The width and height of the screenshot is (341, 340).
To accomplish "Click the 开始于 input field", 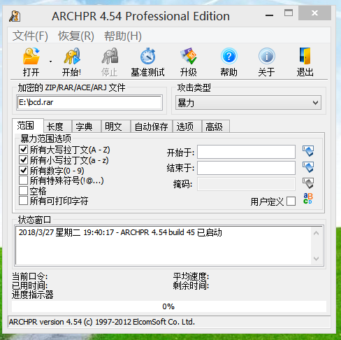I will (x=246, y=152).
